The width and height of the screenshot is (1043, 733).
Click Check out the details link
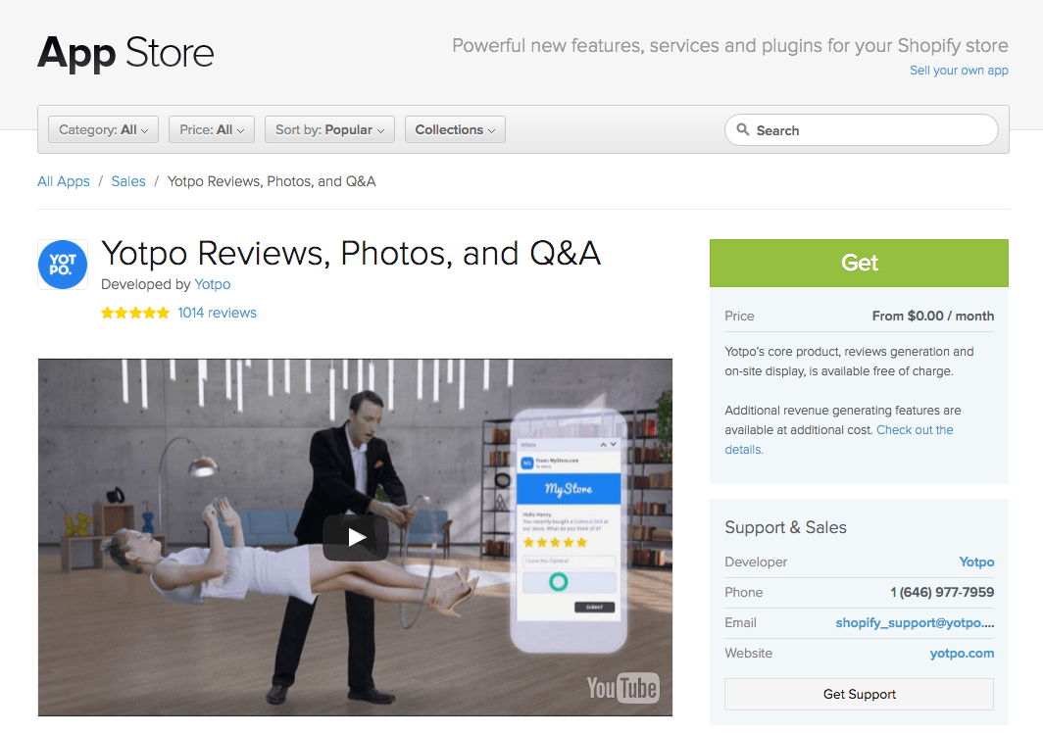[914, 430]
